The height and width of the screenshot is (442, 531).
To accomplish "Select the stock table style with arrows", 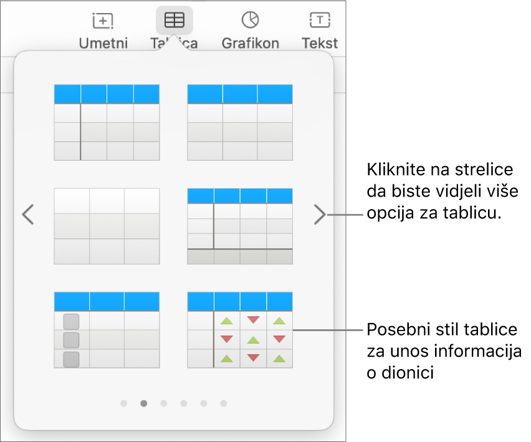I will coord(240,330).
